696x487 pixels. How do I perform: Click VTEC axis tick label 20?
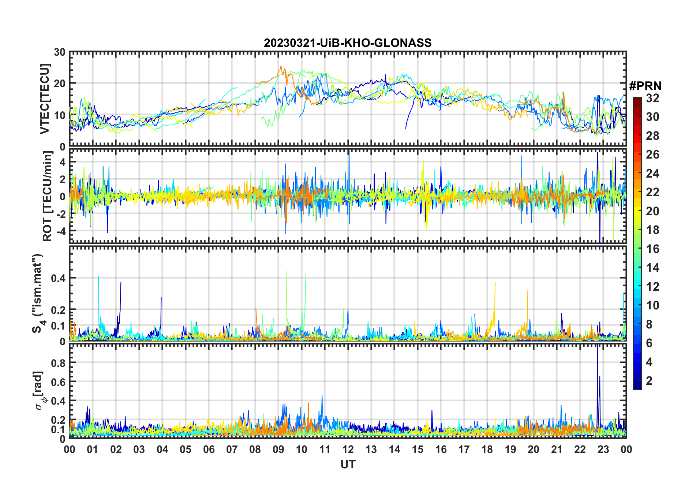60,83
